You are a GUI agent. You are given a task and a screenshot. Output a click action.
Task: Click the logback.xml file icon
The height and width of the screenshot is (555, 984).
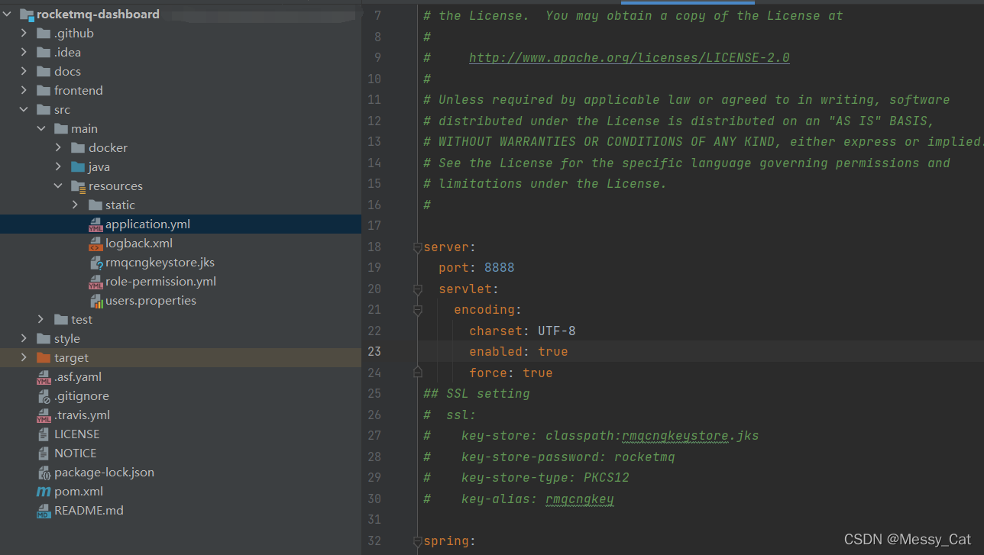pyautogui.click(x=95, y=244)
